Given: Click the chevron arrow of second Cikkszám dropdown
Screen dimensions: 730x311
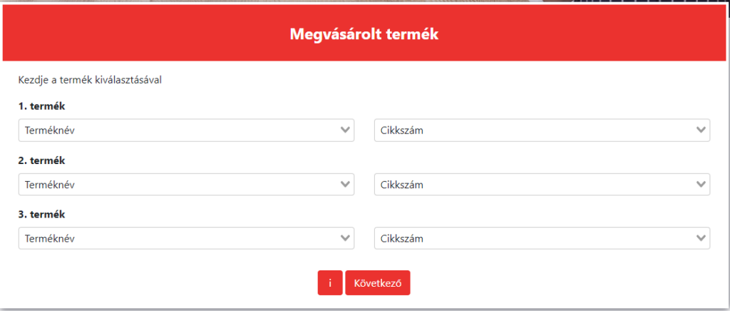Looking at the screenshot, I should (x=701, y=185).
